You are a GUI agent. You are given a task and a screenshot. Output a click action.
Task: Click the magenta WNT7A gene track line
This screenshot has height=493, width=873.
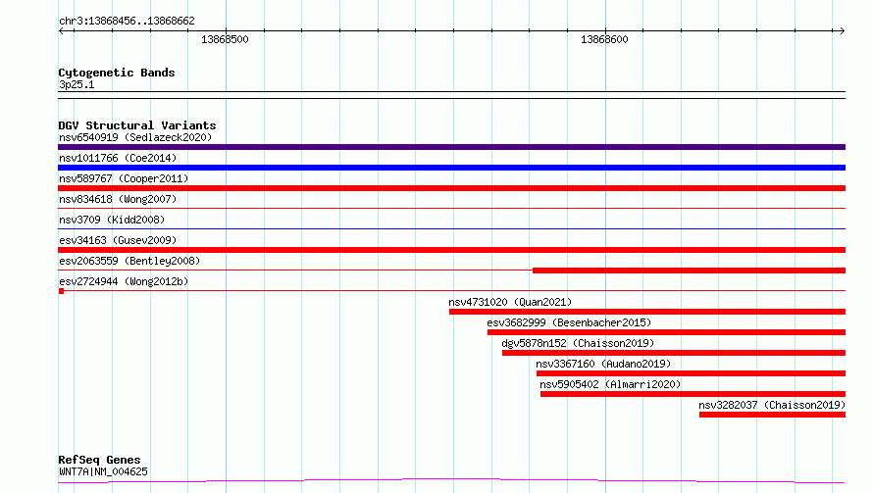(x=451, y=480)
